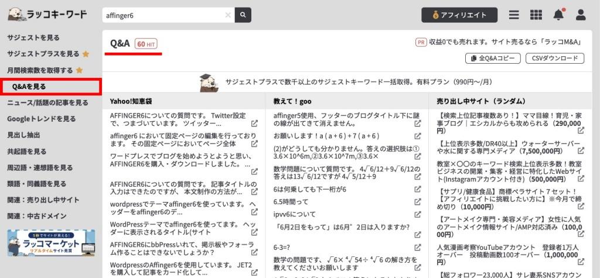Open external link for 人気漫画考察YouTube listing
The height and width of the screenshot is (278, 600).
click(x=581, y=262)
